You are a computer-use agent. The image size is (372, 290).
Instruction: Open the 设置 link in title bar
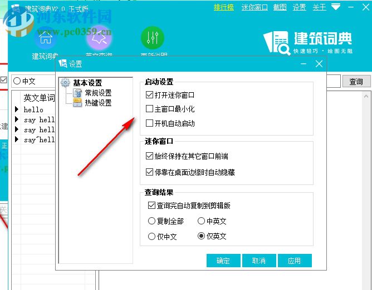pyautogui.click(x=299, y=7)
